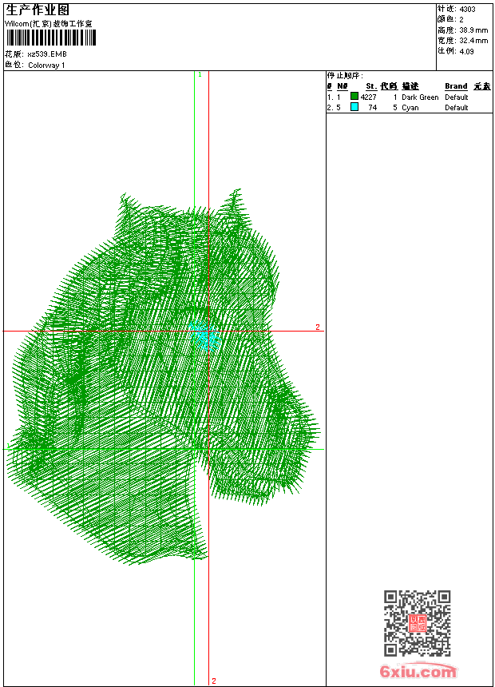Select the St. column header
The image size is (495, 687).
[370, 86]
